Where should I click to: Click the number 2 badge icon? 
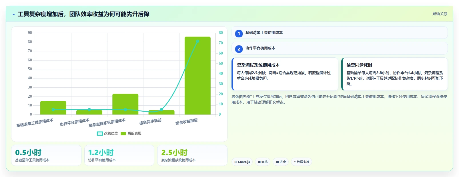point(239,49)
